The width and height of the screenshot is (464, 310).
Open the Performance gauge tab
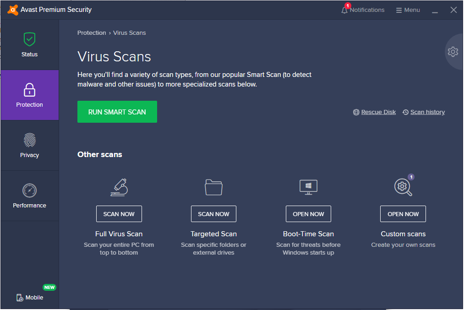pyautogui.click(x=30, y=196)
